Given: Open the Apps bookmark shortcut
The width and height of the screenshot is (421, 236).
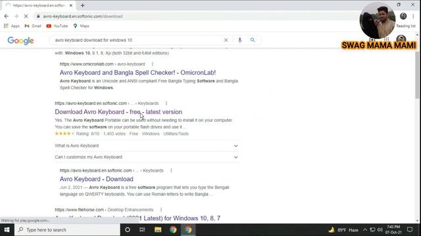Looking at the screenshot, I should 12,26.
